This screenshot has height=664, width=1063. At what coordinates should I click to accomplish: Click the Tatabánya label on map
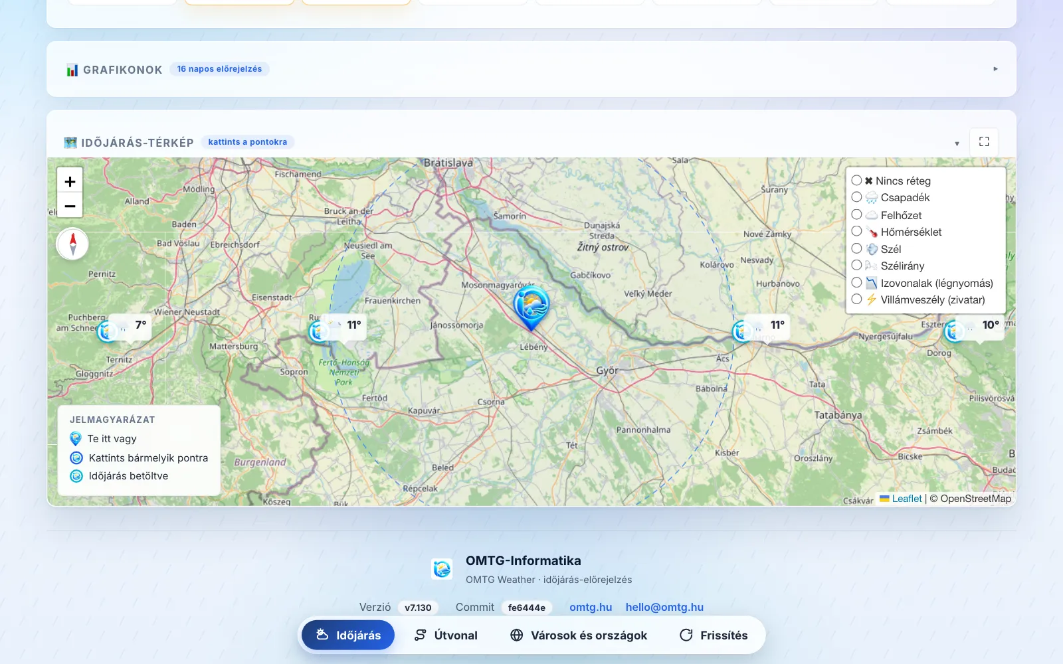[838, 415]
